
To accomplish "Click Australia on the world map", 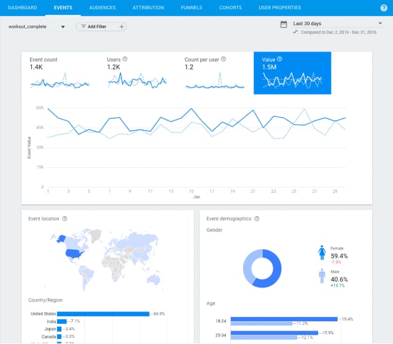I will 154,279.
